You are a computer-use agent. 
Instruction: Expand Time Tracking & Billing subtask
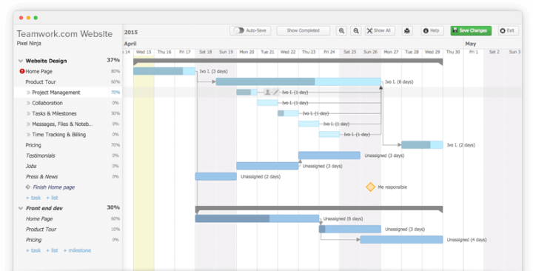[x=28, y=135]
